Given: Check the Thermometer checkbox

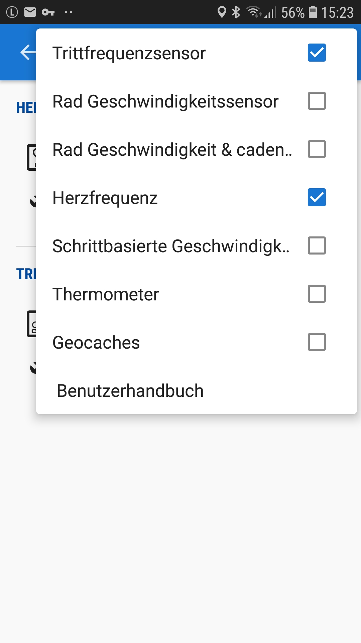Looking at the screenshot, I should pos(317,294).
